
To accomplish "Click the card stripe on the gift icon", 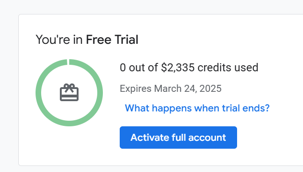I will pyautogui.click(x=69, y=96).
